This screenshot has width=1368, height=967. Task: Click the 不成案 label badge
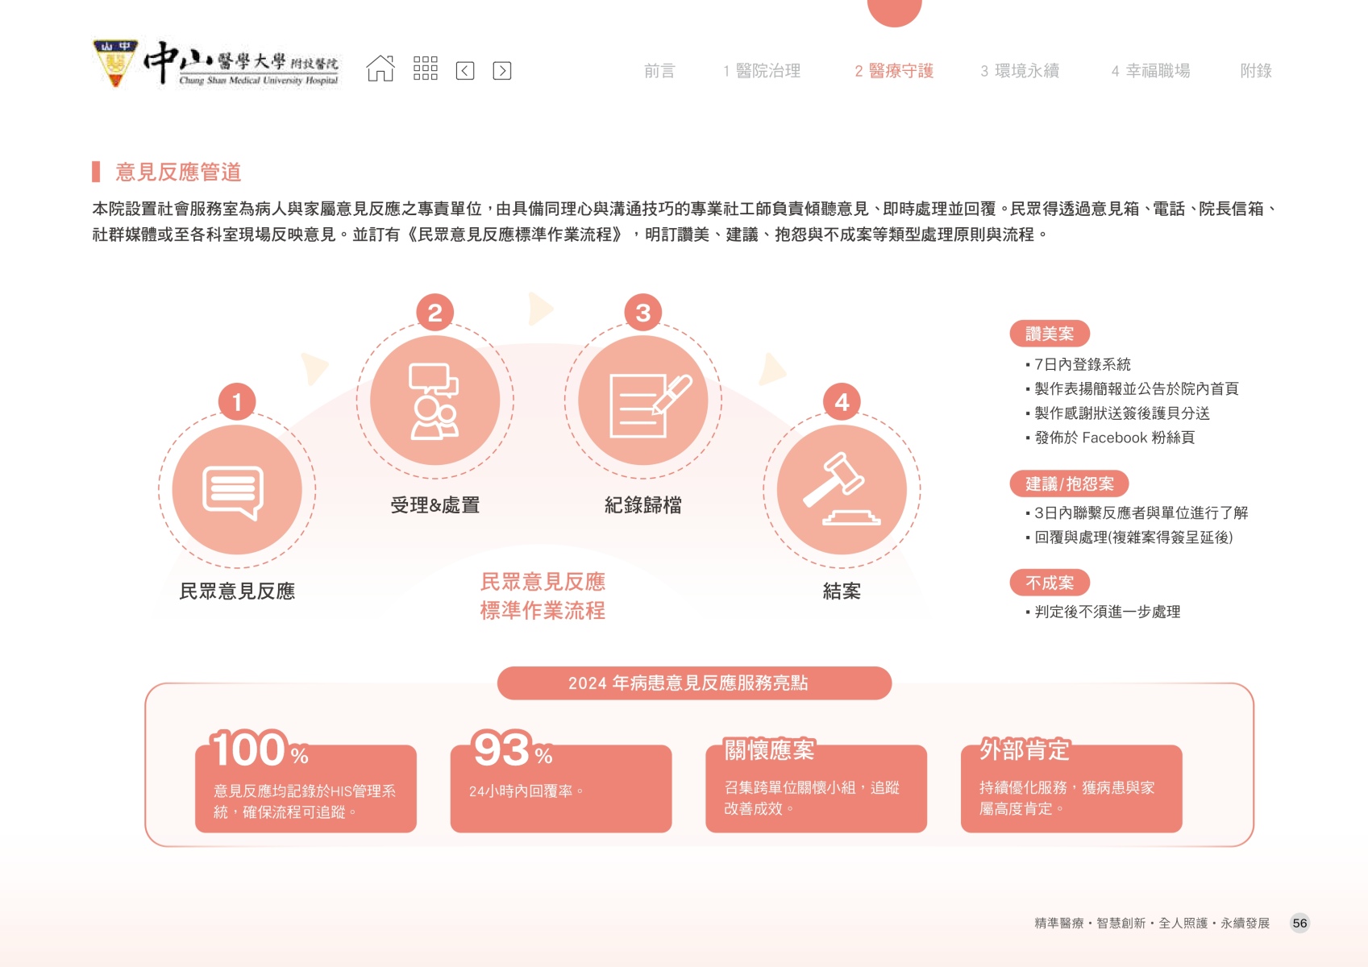(x=1050, y=583)
